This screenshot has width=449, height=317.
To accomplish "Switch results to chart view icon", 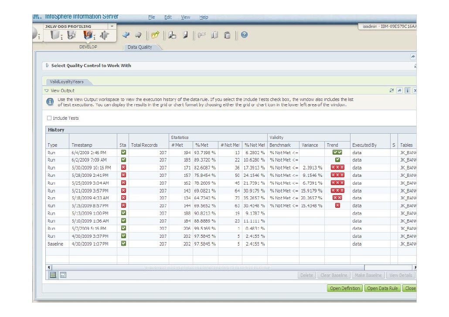I will click(x=63, y=275).
